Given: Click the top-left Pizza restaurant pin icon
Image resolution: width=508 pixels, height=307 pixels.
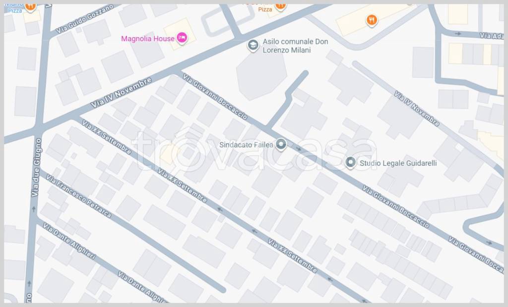Looking at the screenshot, I should (30, 6).
